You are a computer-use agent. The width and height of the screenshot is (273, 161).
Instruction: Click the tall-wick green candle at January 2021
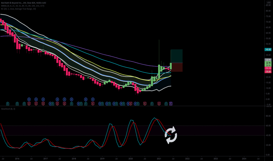coord(159,71)
